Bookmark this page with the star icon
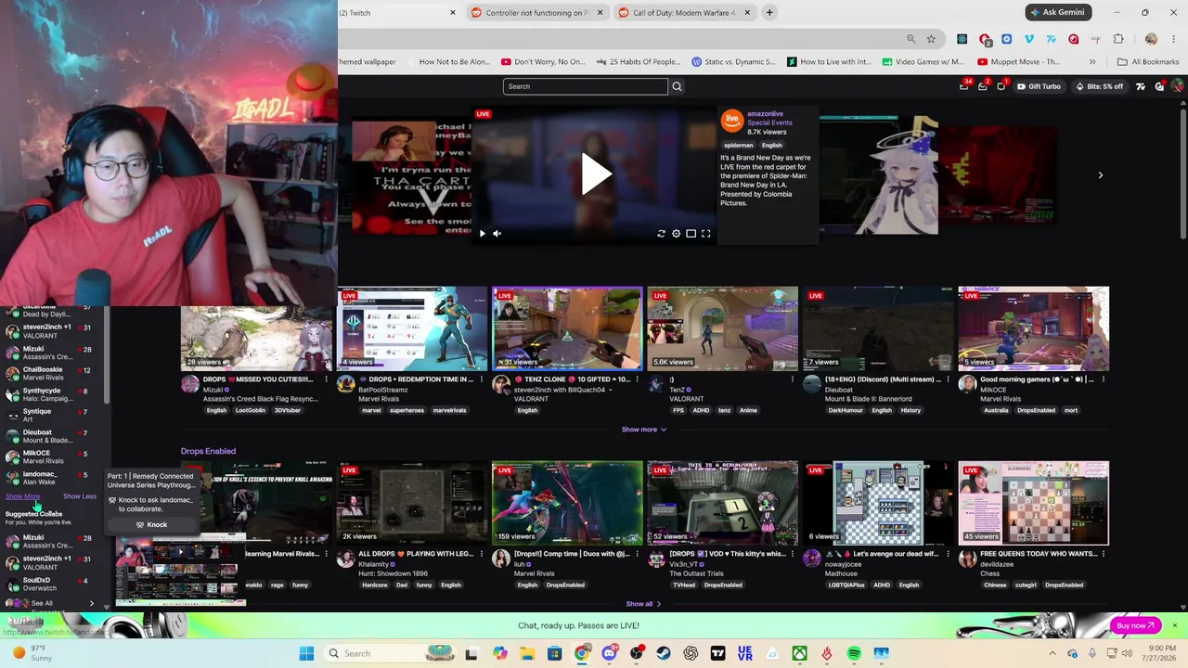This screenshot has height=668, width=1188. (931, 39)
